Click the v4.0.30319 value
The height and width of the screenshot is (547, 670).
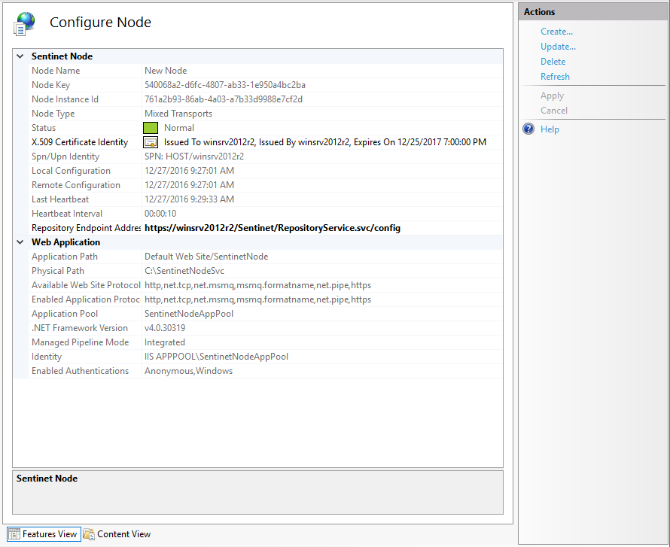[165, 328]
